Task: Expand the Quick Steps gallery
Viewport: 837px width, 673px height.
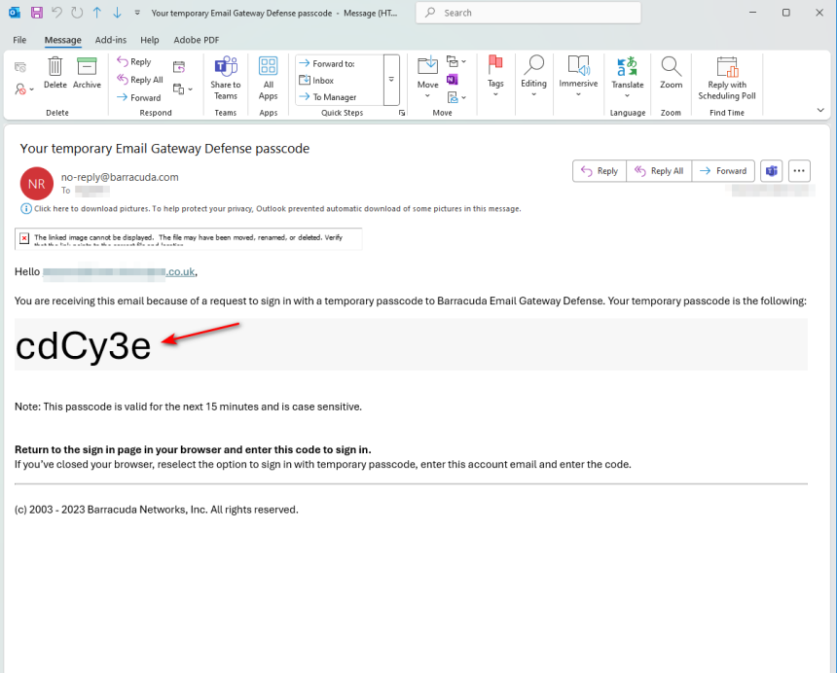Action: pos(391,79)
